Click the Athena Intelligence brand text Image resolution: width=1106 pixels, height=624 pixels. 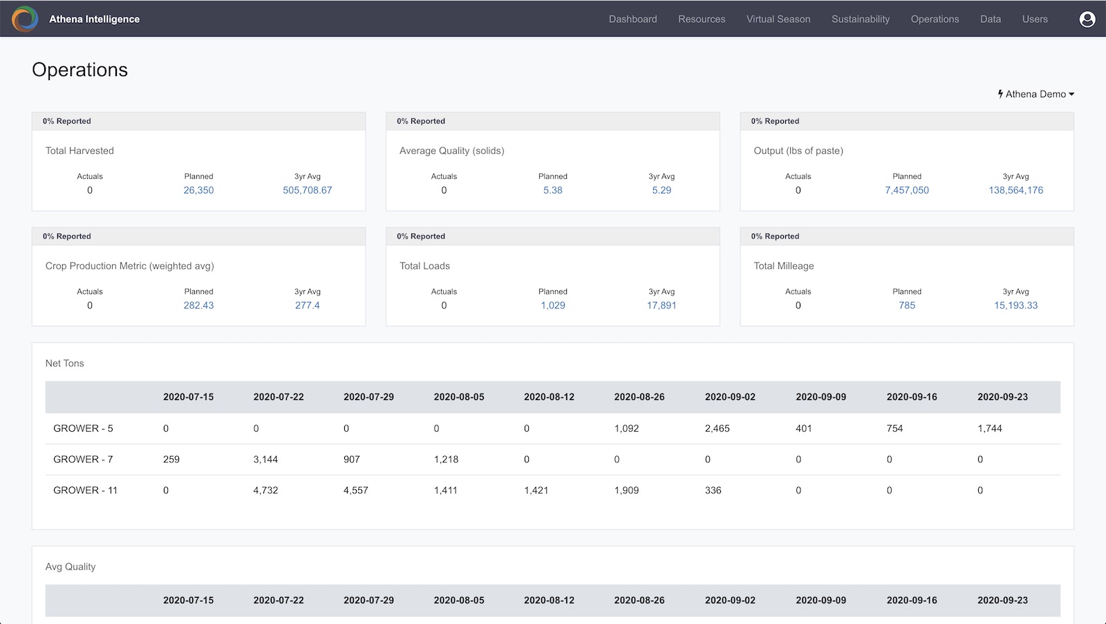coord(94,19)
